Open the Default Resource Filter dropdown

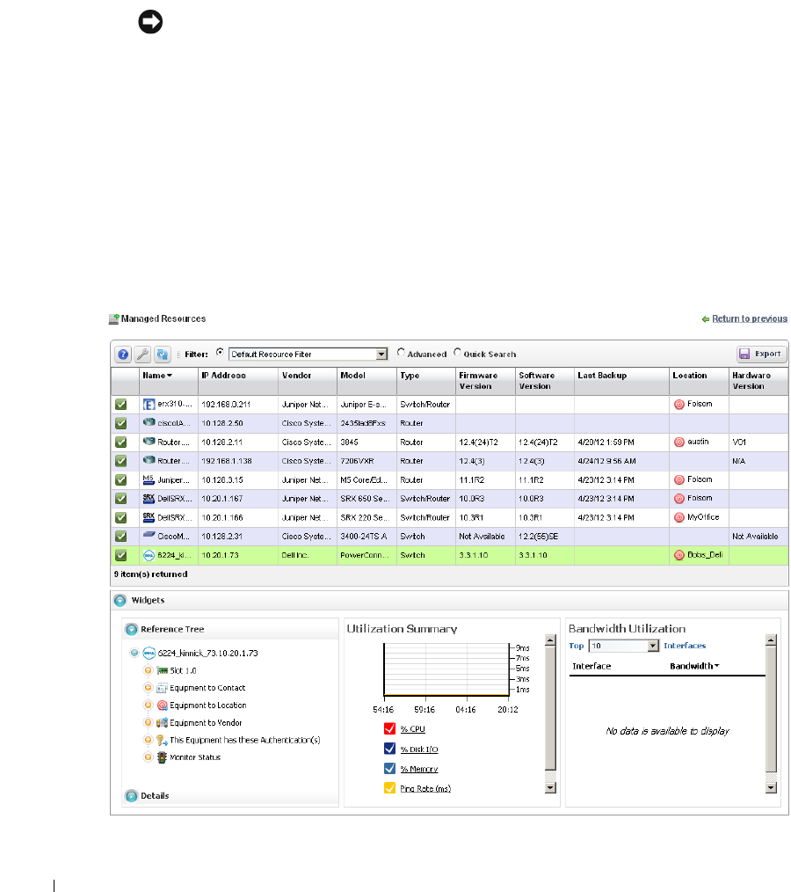(x=381, y=354)
